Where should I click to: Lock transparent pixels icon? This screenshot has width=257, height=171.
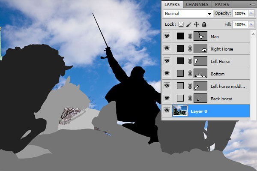pyautogui.click(x=181, y=24)
